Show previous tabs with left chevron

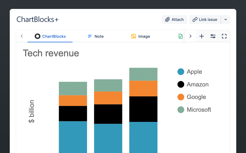click(22, 36)
